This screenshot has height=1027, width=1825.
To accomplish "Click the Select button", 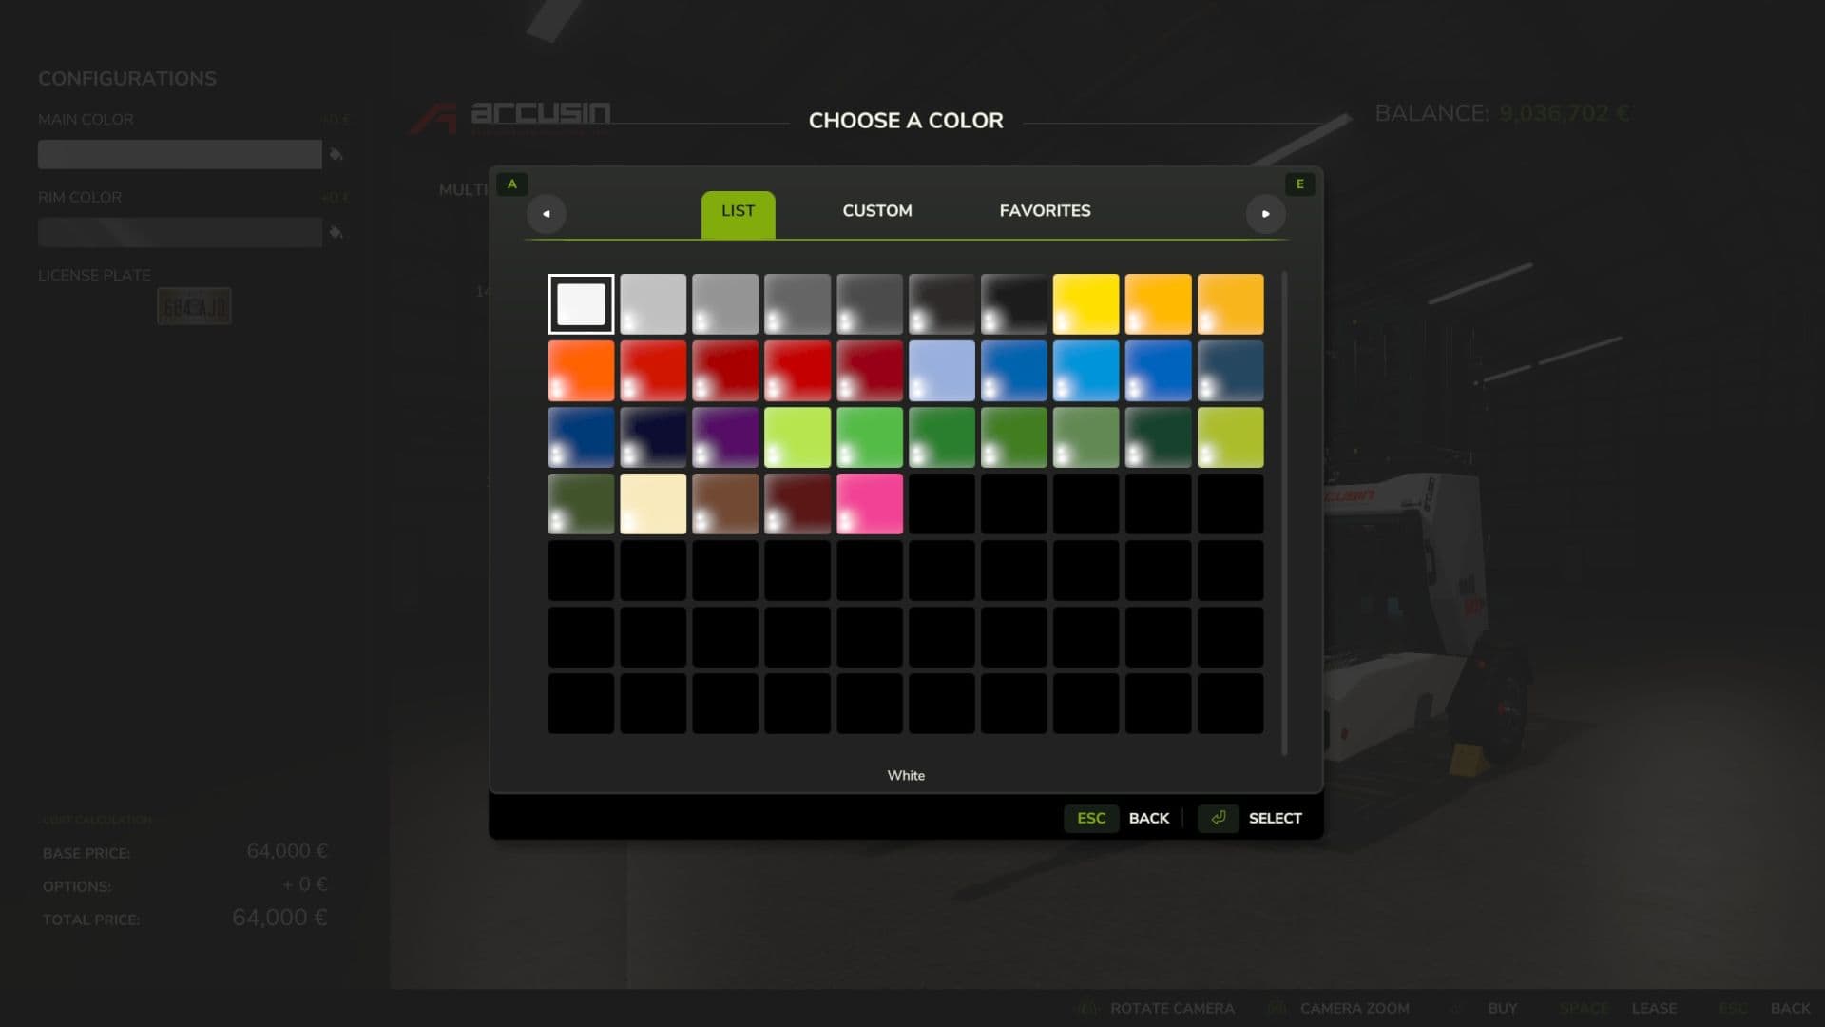I will point(1275,818).
